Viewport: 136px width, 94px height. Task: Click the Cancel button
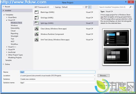tap(127, 90)
